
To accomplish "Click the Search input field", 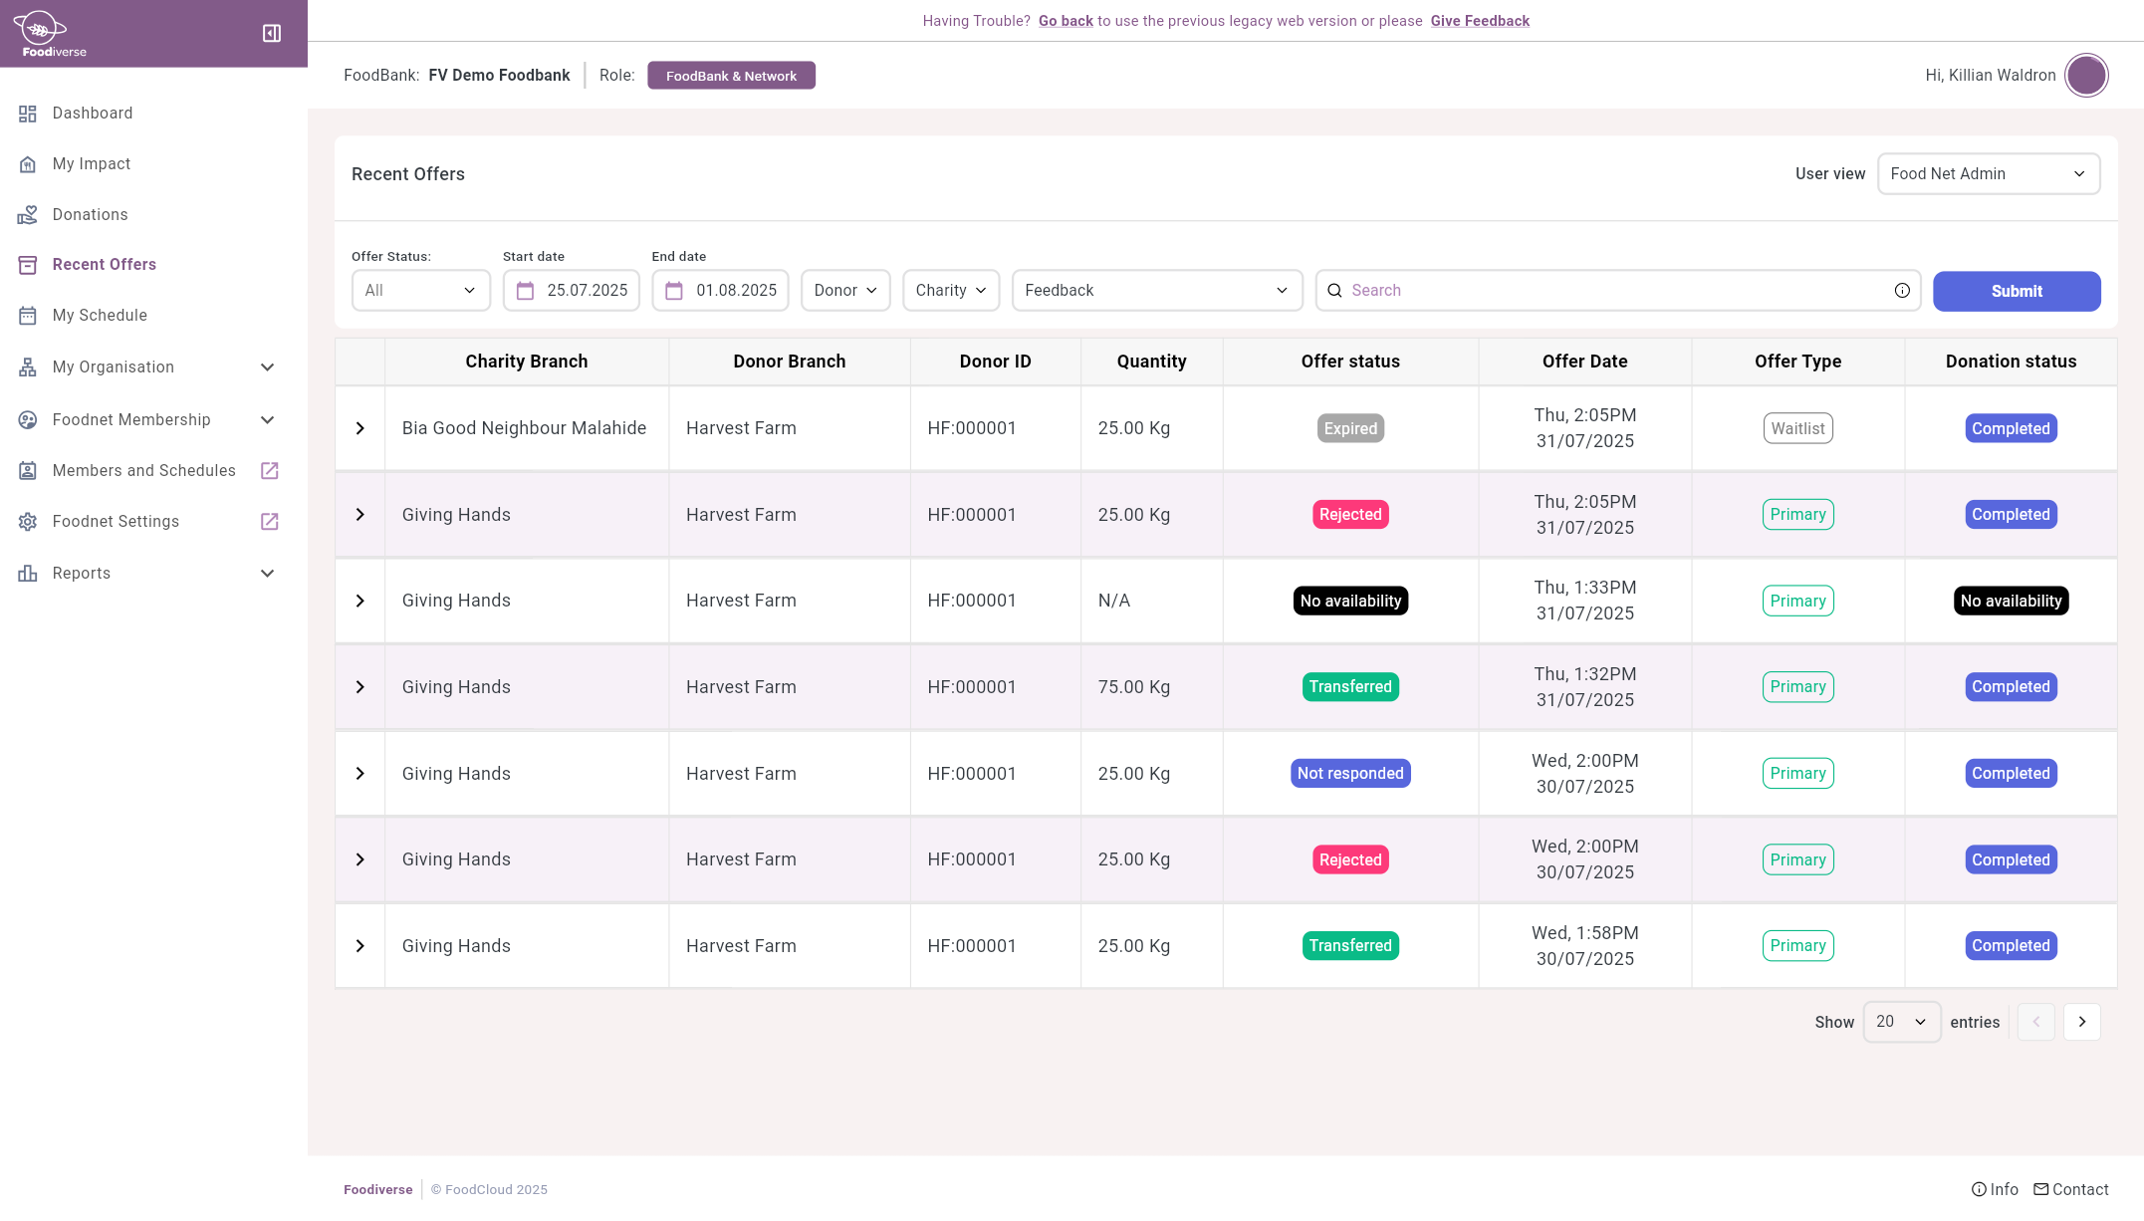I will coord(1613,291).
